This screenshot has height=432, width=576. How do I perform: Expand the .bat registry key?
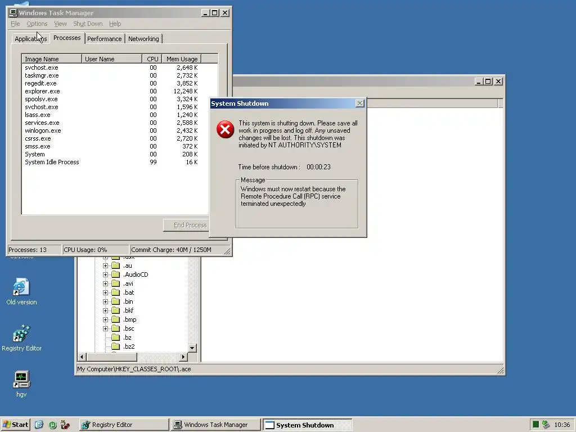coord(105,292)
